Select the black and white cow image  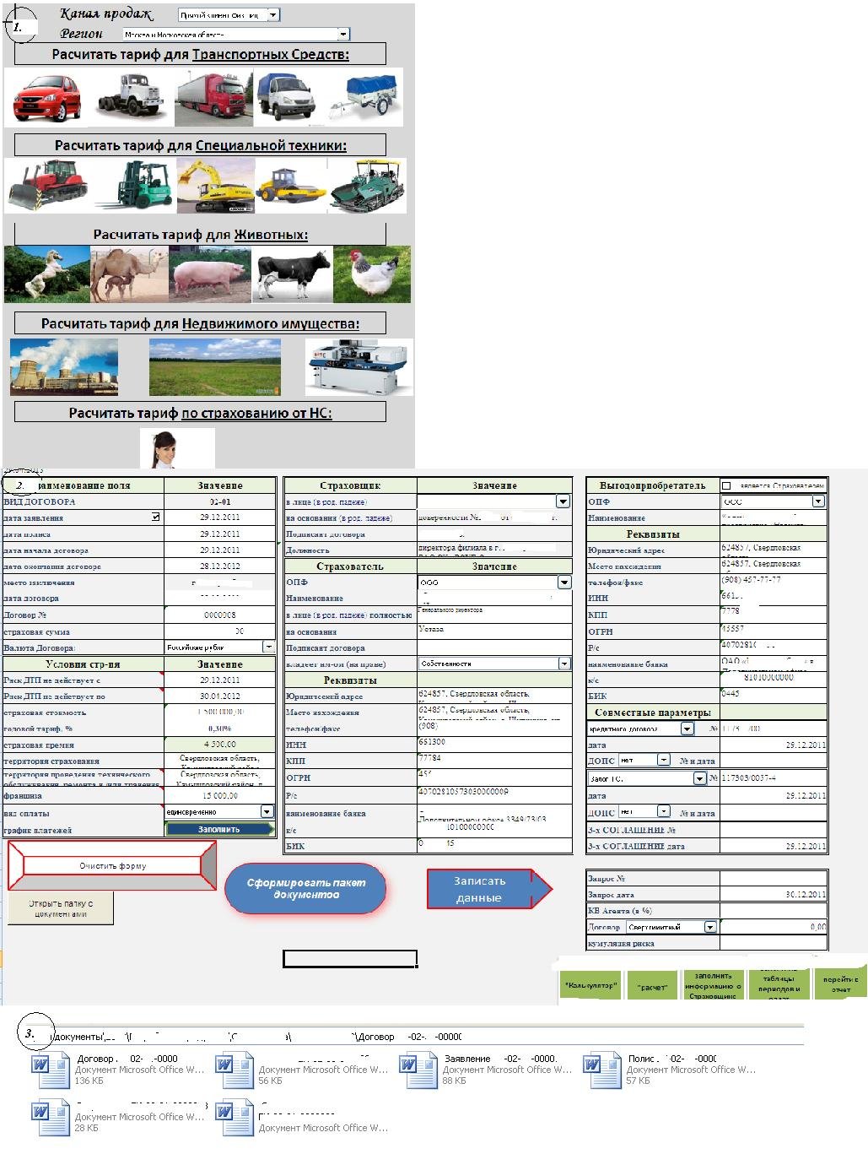click(x=292, y=274)
